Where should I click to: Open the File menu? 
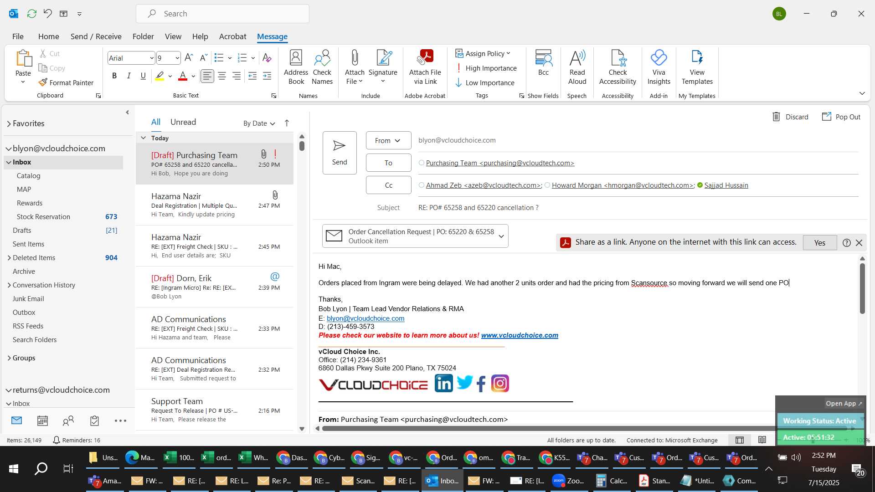[18, 36]
